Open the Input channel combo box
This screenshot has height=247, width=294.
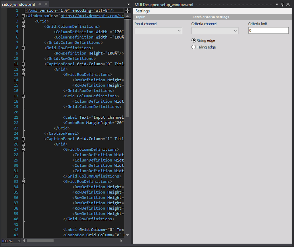[158, 31]
